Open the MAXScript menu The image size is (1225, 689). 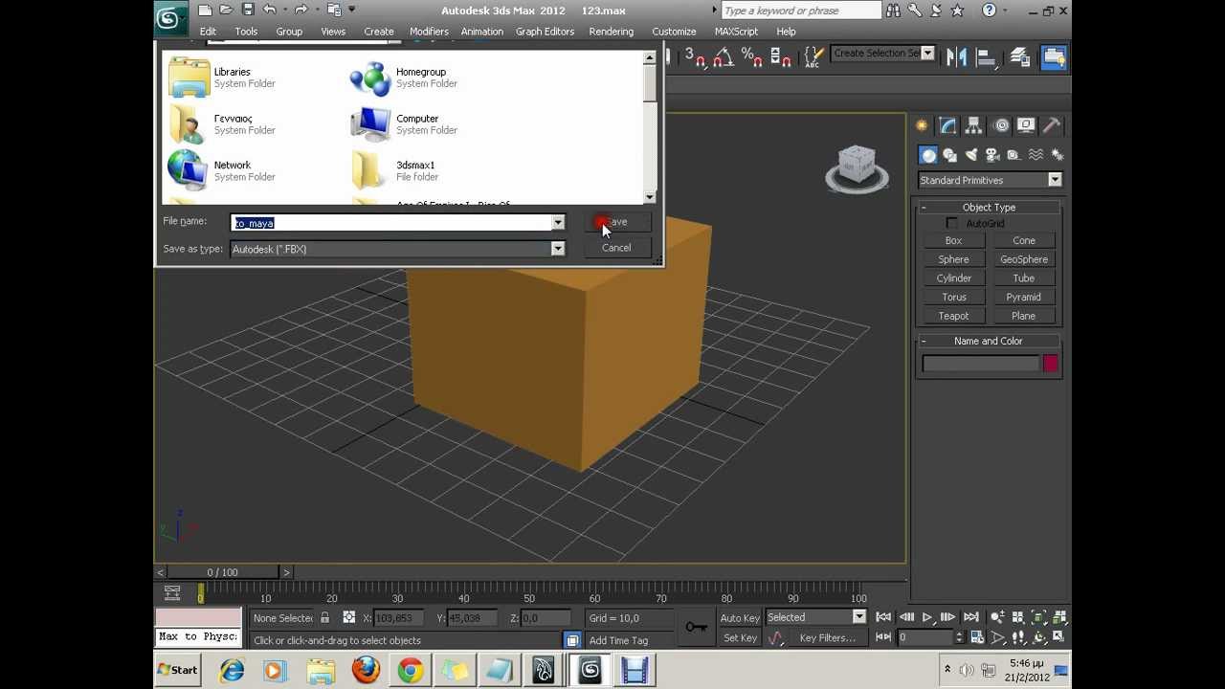(736, 32)
